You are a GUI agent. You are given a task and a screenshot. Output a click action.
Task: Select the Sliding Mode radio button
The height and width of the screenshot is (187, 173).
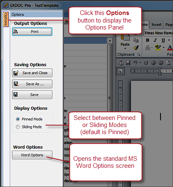tap(18, 127)
